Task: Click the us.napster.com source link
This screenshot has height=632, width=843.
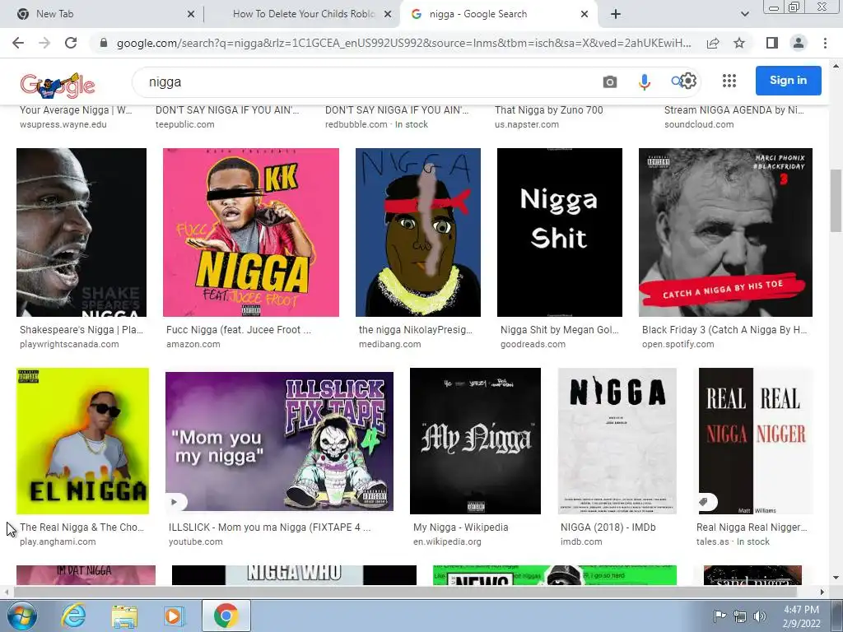Action: (527, 124)
